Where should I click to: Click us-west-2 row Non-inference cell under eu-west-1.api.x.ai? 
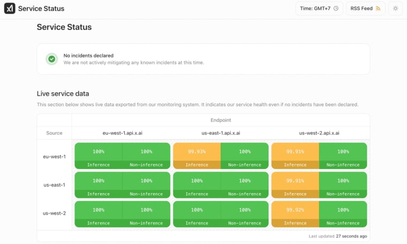coord(146,214)
